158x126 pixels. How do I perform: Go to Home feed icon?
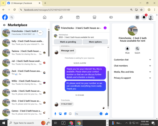pos(45,17)
